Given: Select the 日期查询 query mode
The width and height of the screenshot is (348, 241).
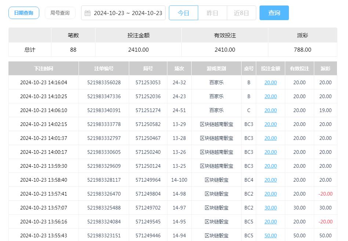Looking at the screenshot, I should point(23,12).
